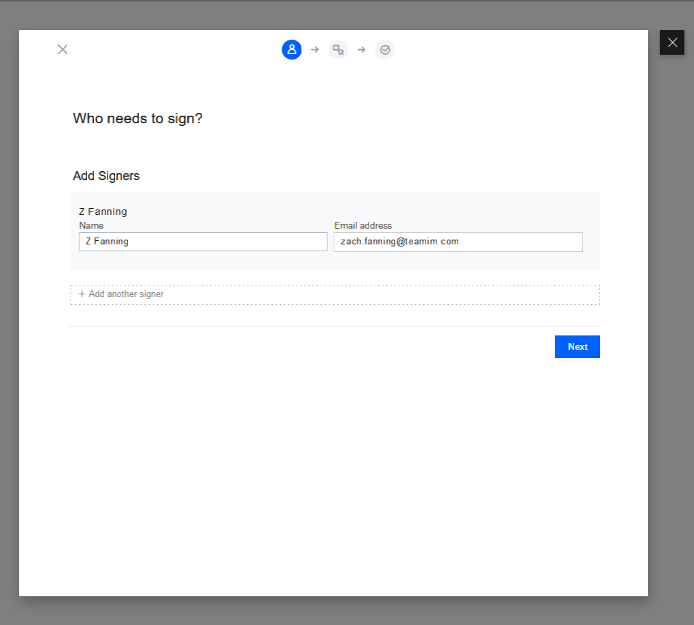
Task: Click the arrow before the checkmark step
Action: pos(361,49)
